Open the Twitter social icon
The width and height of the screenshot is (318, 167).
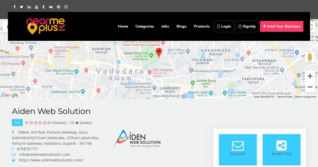pos(21,7)
